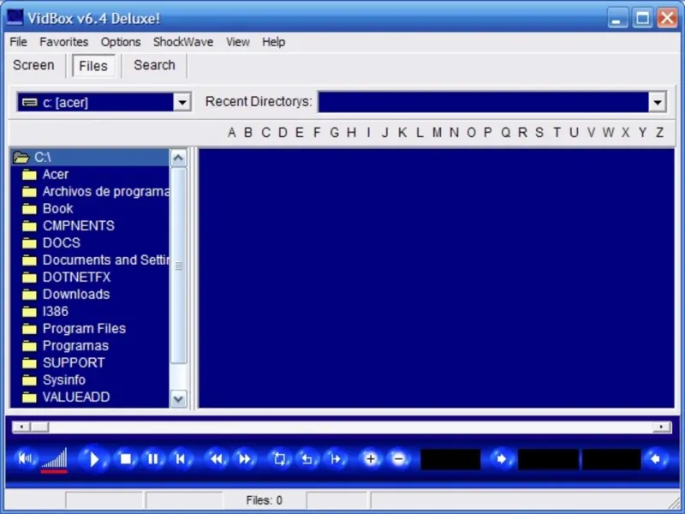Filter files by letter H

[x=351, y=133]
